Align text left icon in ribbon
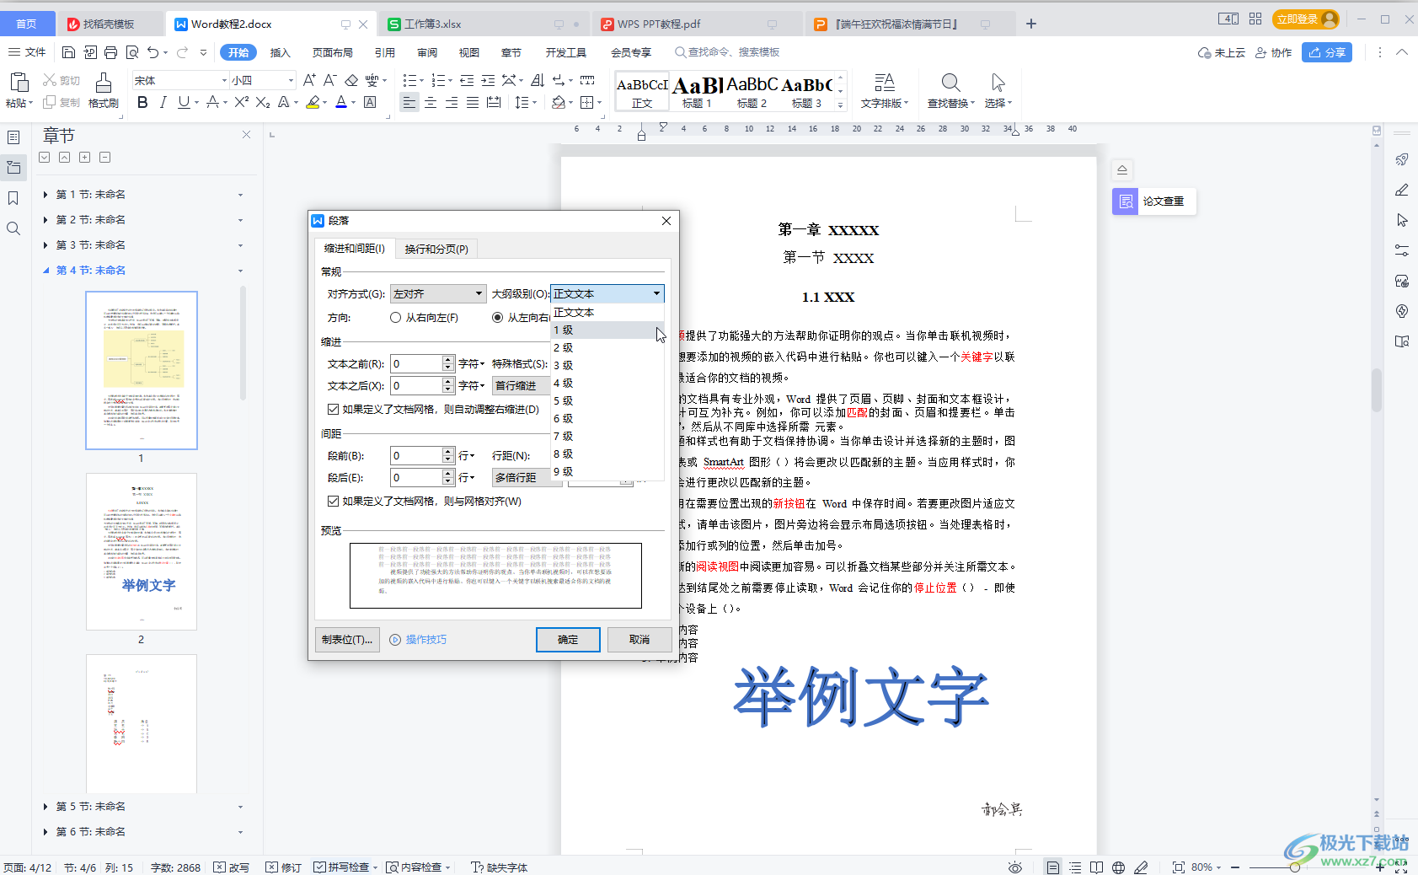Image resolution: width=1418 pixels, height=875 pixels. 409,103
